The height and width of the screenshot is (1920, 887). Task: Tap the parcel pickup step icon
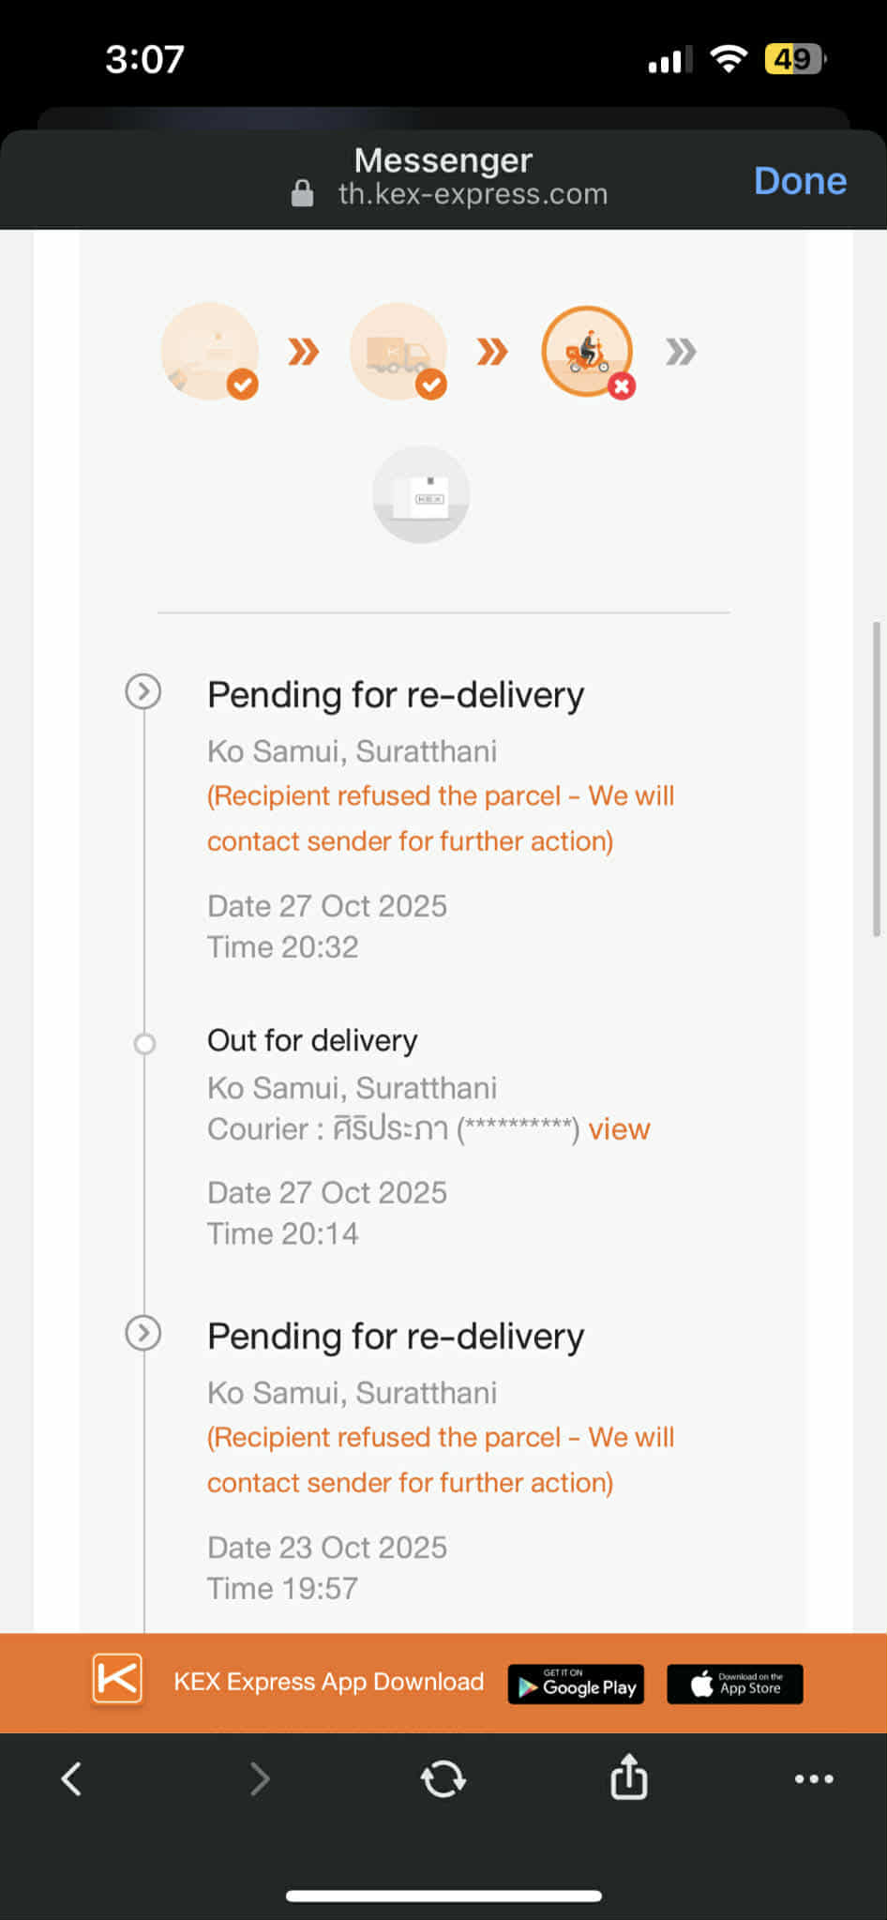tap(210, 352)
